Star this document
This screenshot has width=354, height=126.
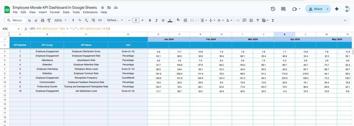(x=103, y=8)
